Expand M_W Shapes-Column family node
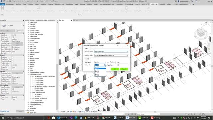The width and height of the screenshot is (213, 120). [x=30, y=93]
